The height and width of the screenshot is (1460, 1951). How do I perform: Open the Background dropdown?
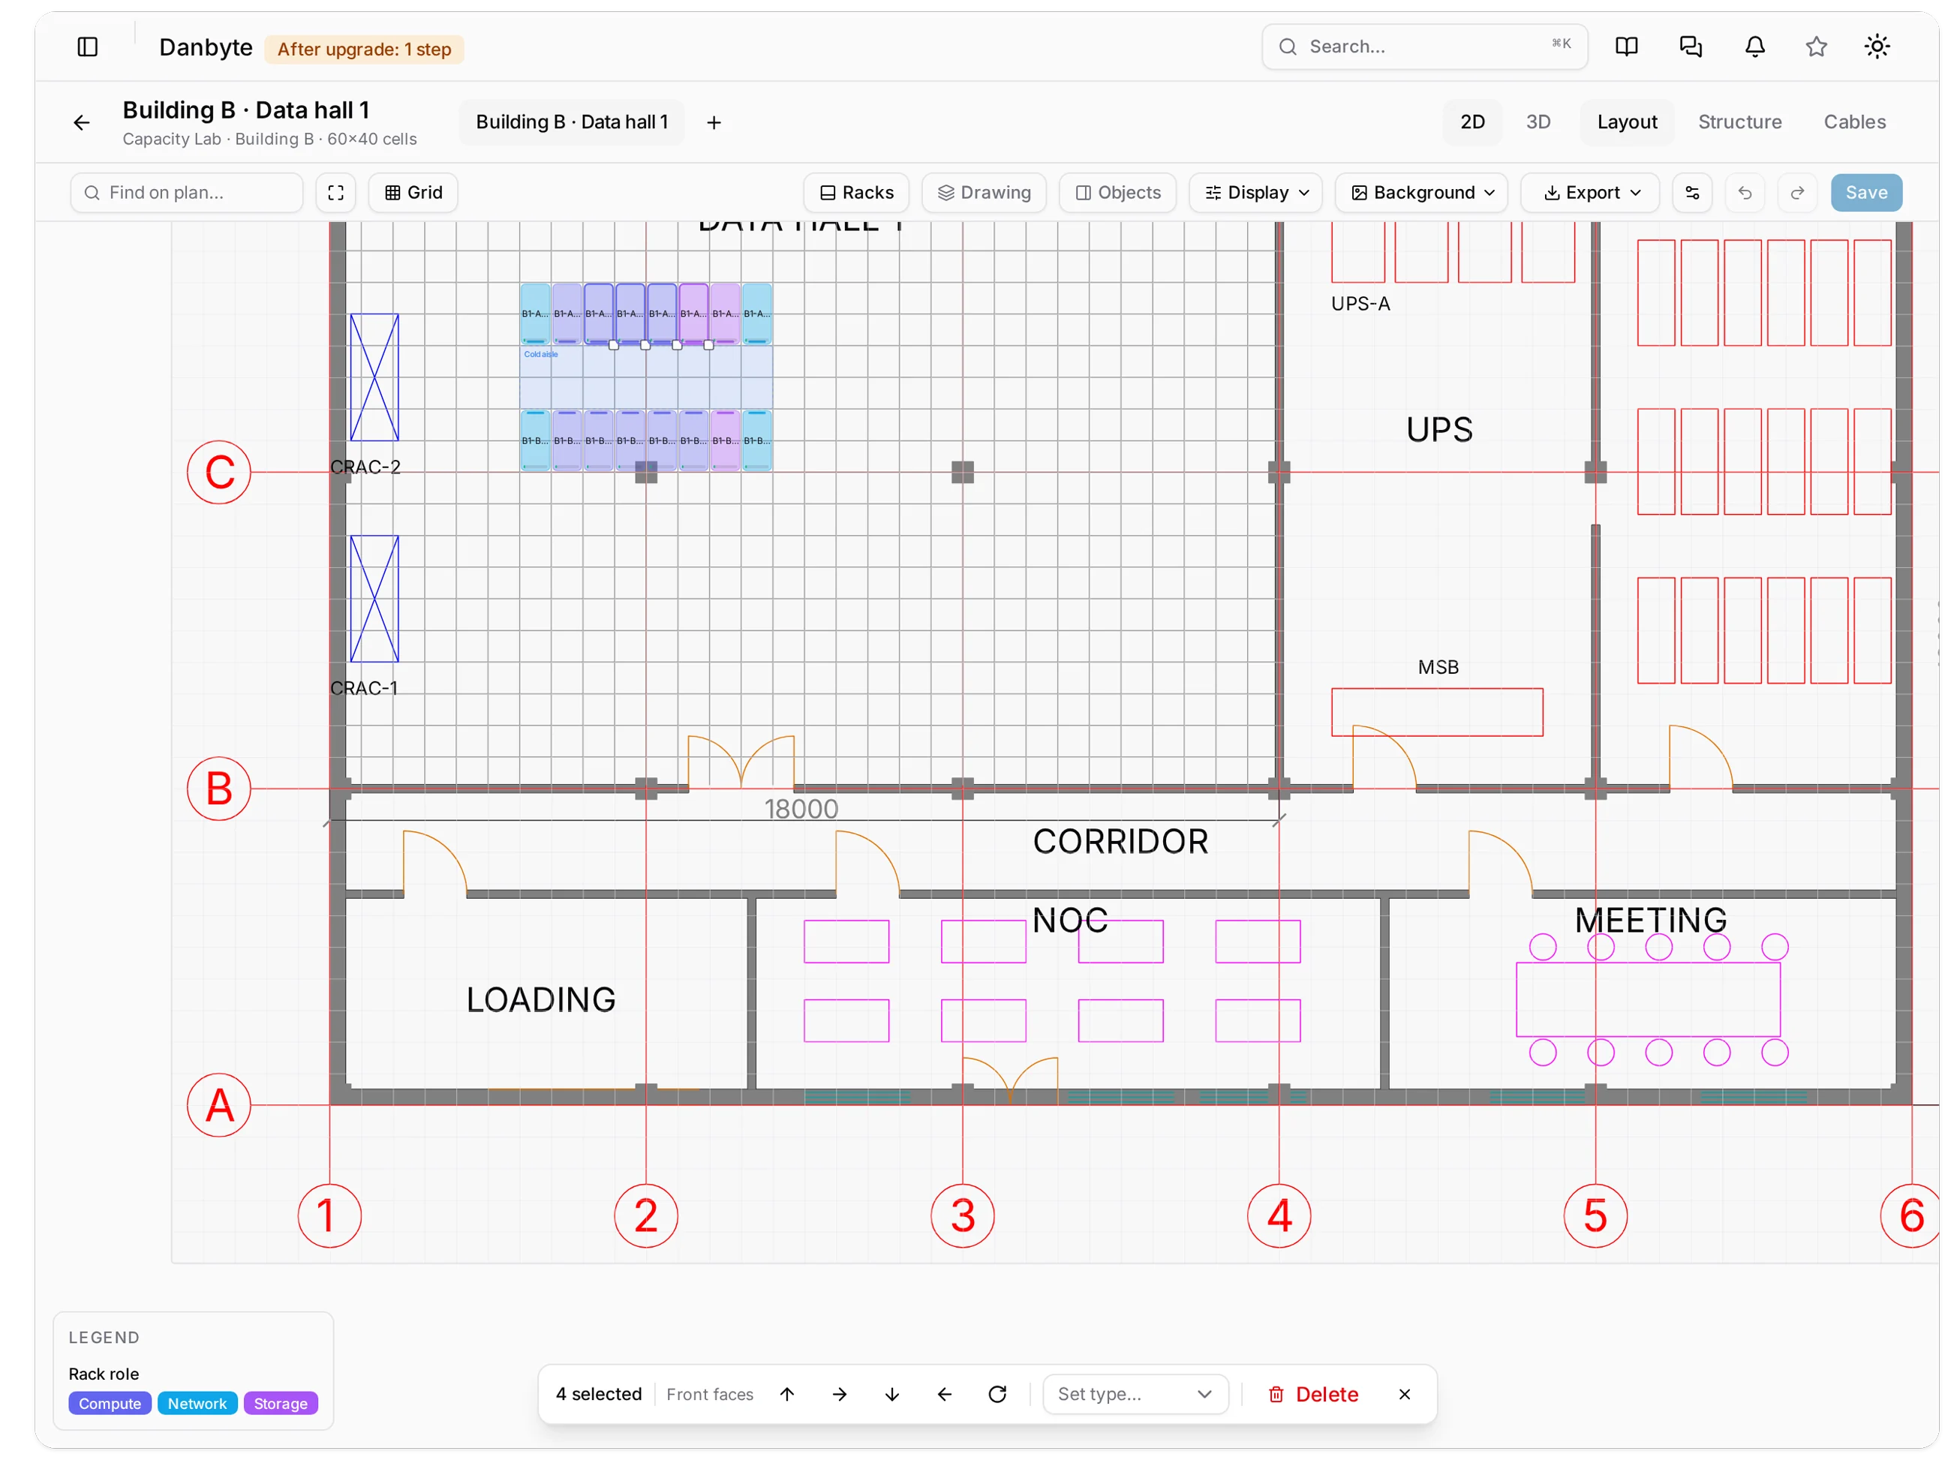click(1421, 192)
